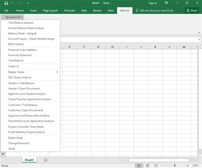
Task: Collapse the ribbon with the chevron arrow
Action: 199,33
